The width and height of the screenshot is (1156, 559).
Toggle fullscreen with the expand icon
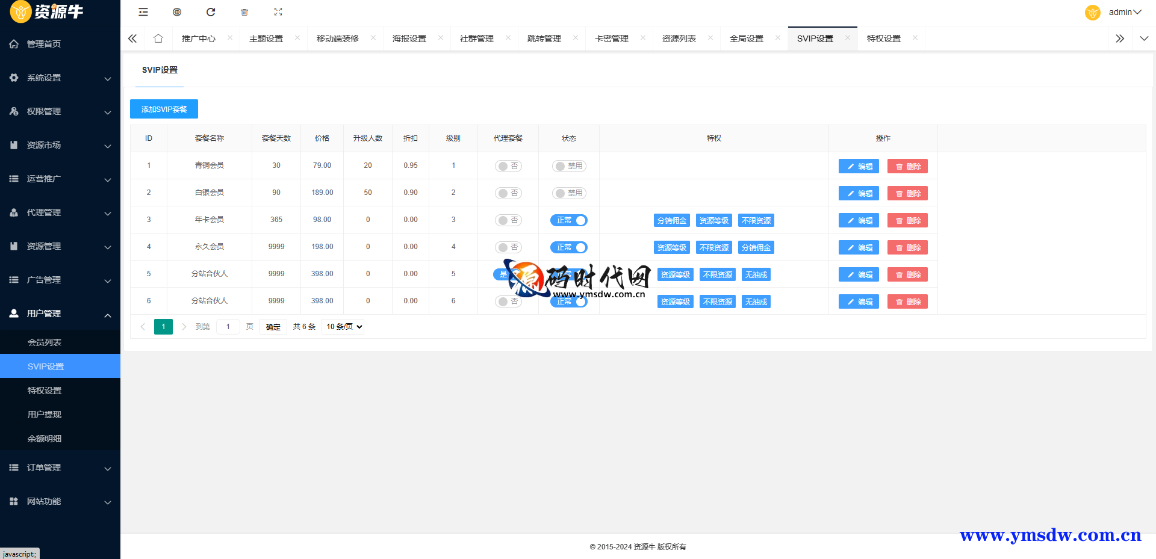(278, 12)
